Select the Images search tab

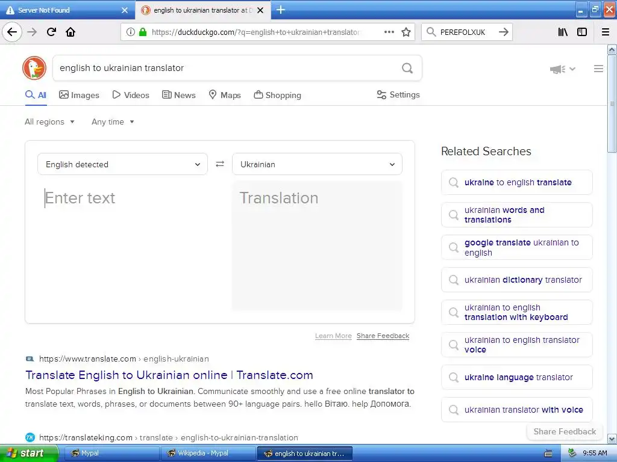pyautogui.click(x=79, y=95)
